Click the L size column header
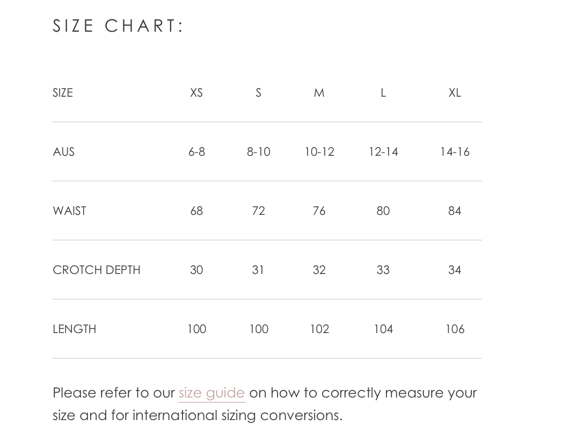The image size is (569, 448). point(383,93)
